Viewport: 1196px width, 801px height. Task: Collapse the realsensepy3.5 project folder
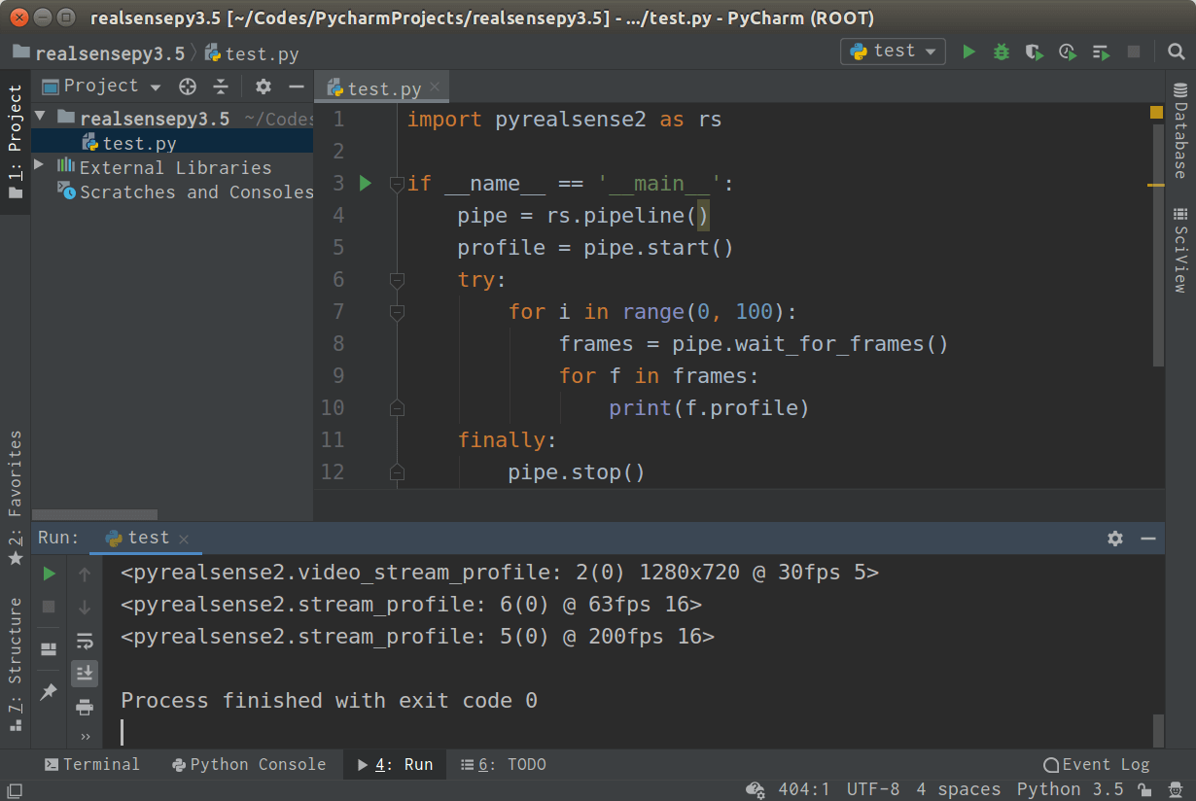tap(40, 118)
